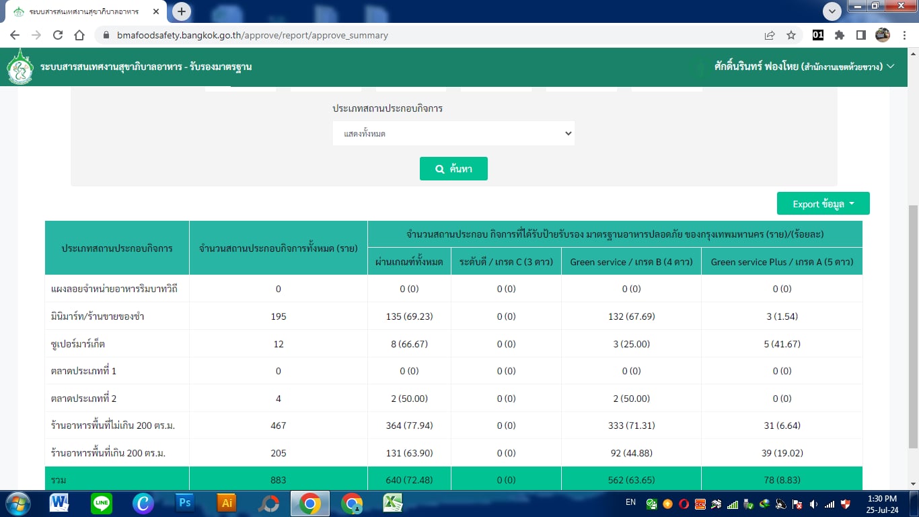Viewport: 919px width, 517px height.
Task: Expand user menu ศักดิ์นรินทร์ ฟองโหย
Action: (x=803, y=67)
